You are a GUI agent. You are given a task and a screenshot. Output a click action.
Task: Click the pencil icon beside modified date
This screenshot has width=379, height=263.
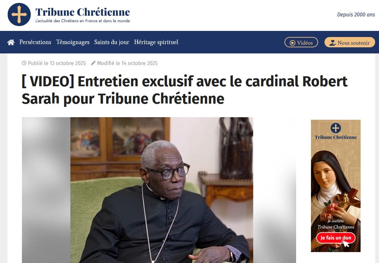[93, 63]
